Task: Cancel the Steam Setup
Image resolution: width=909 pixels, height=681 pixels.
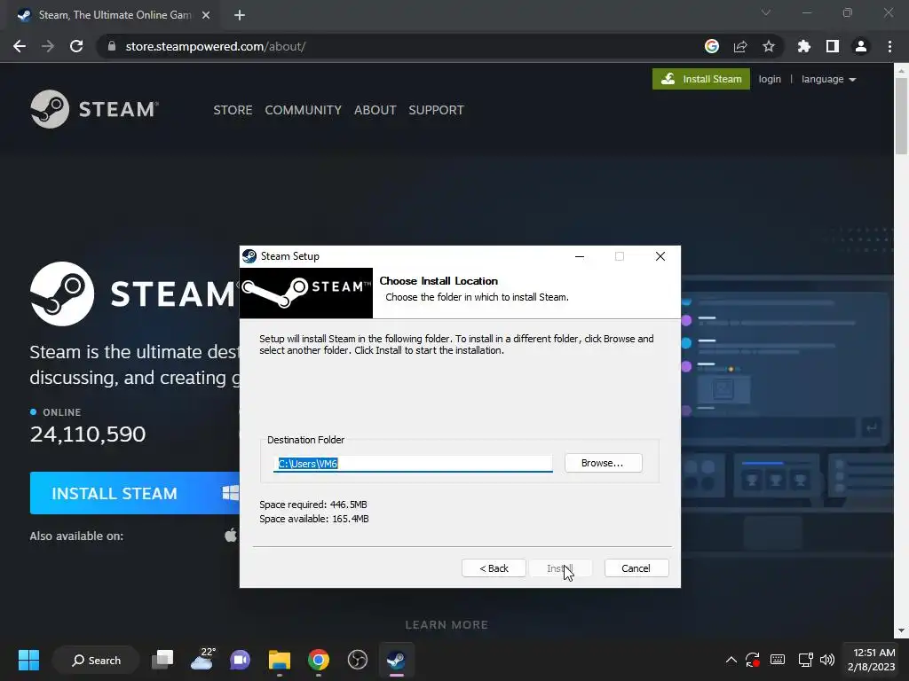Action: click(636, 568)
